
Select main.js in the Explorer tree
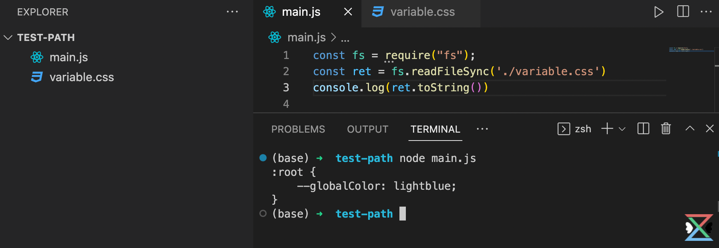69,57
